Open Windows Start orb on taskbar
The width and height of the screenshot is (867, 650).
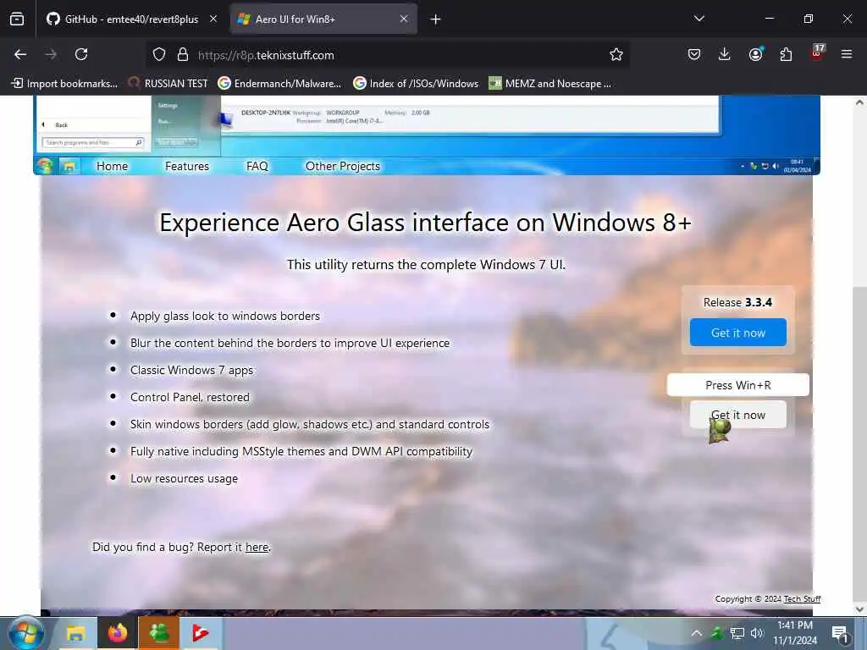pyautogui.click(x=26, y=633)
